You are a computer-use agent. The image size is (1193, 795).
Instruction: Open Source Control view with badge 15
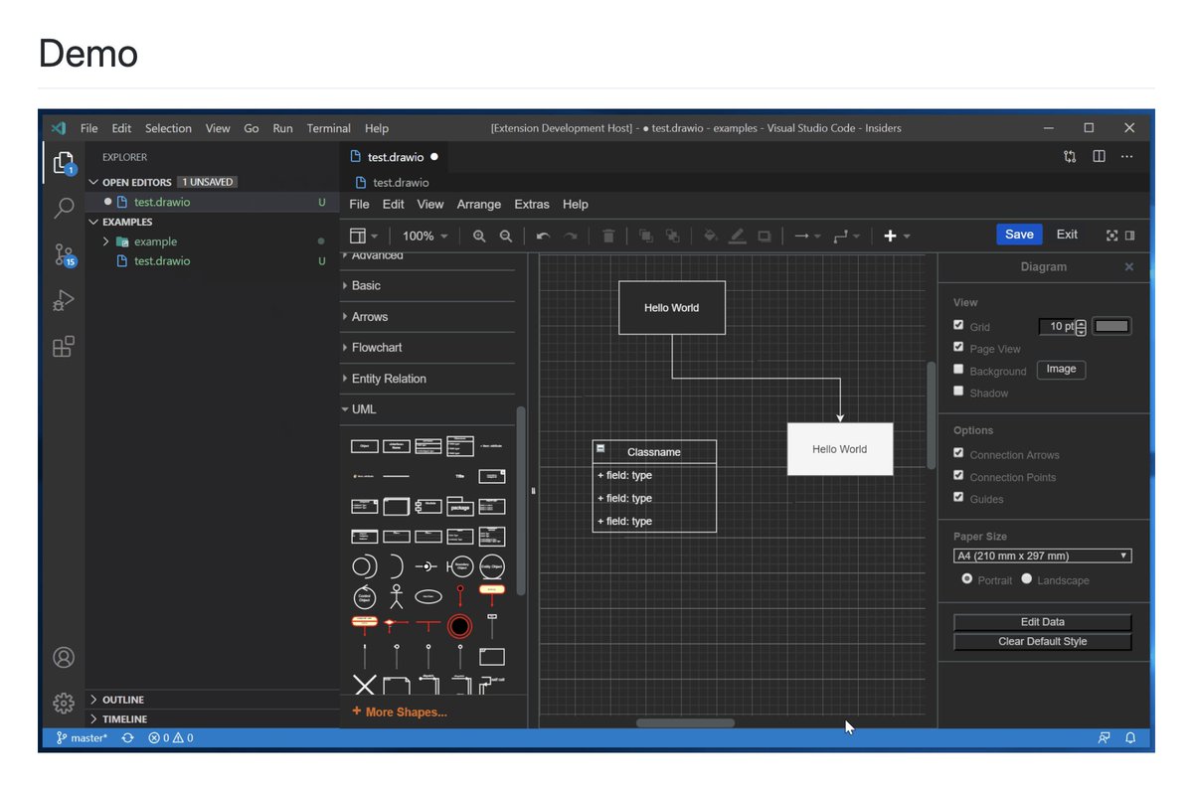pyautogui.click(x=64, y=255)
